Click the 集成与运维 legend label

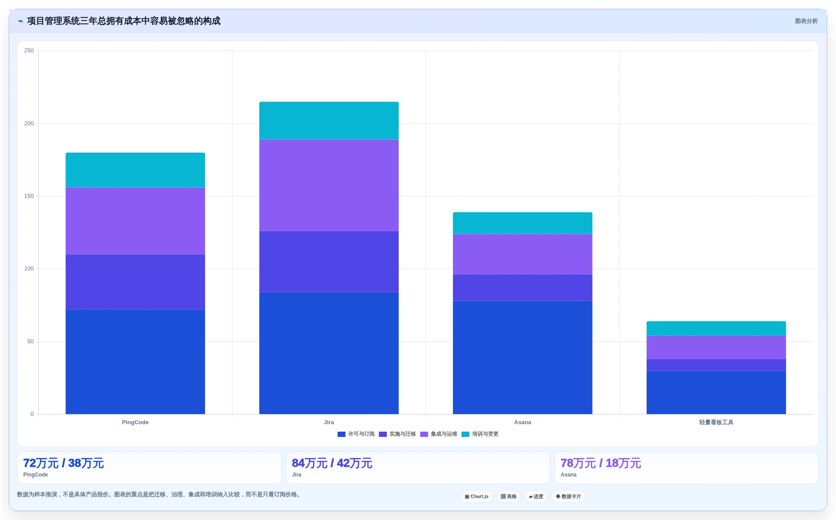pos(444,434)
